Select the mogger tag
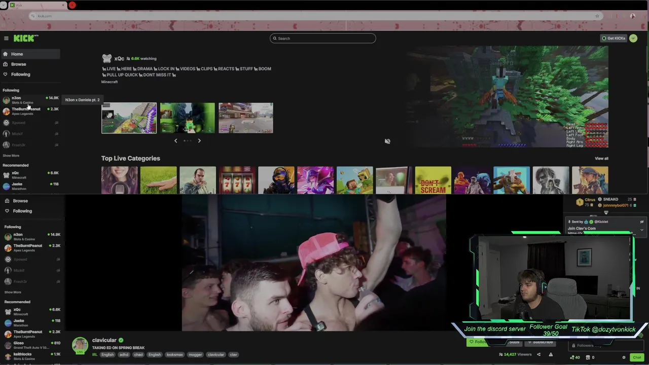Screen dimensions: 649x365 [x=195, y=354]
